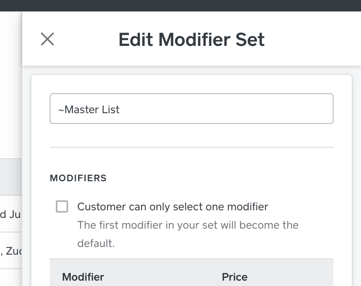Click empty area right of the ~Master List text
This screenshot has width=361, height=286.
(229, 109)
